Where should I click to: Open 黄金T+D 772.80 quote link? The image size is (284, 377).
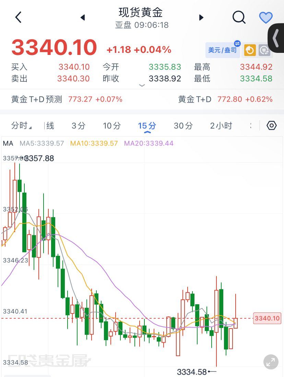click(225, 99)
